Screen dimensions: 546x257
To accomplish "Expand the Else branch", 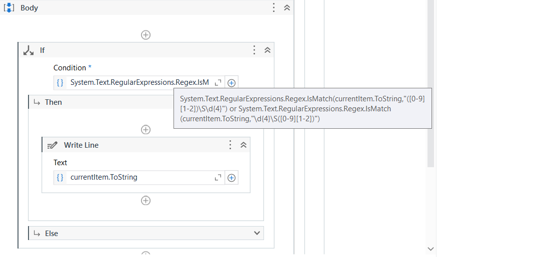I will pos(257,233).
